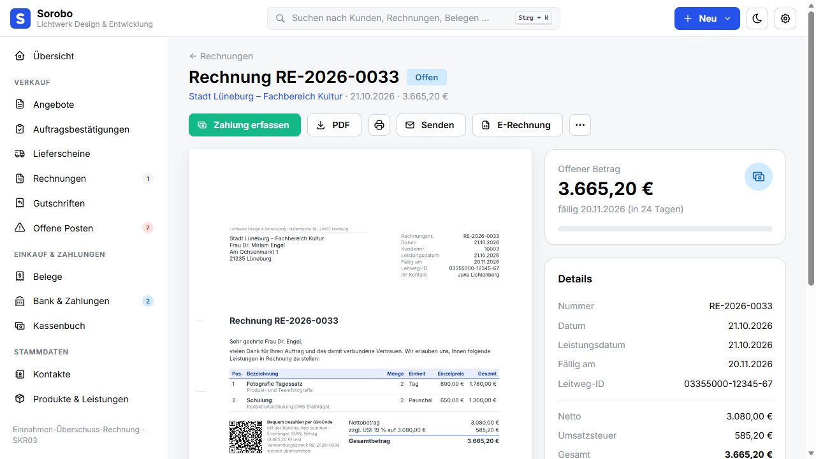Open more actions three-dot menu
The image size is (816, 459).
pyautogui.click(x=580, y=125)
